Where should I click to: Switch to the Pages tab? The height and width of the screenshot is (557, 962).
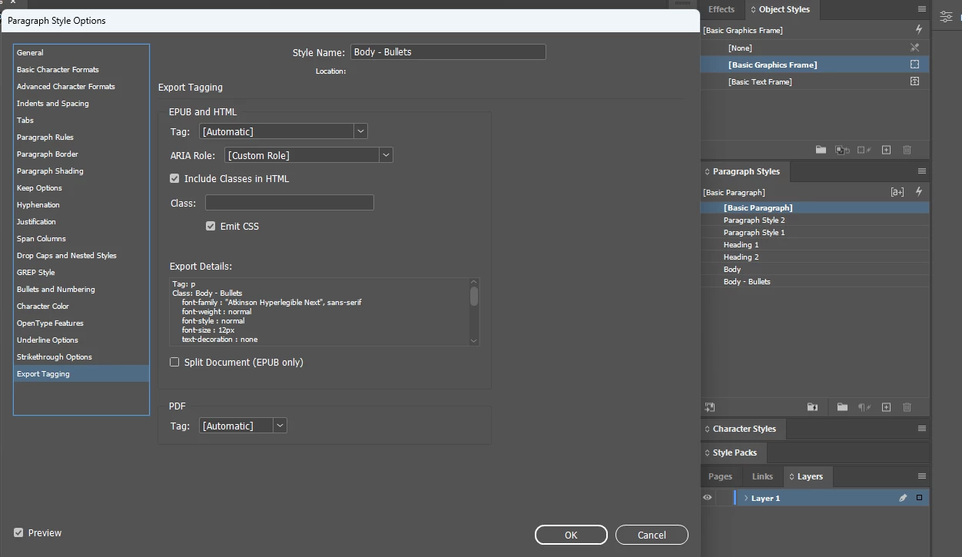720,476
